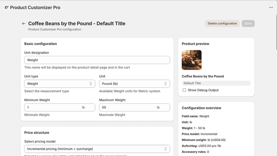The image size is (277, 156).
Task: Open the Unit type Weight dropdown
Action: (x=60, y=84)
